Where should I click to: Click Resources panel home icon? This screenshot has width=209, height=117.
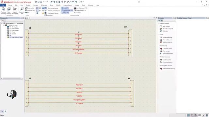point(159,20)
